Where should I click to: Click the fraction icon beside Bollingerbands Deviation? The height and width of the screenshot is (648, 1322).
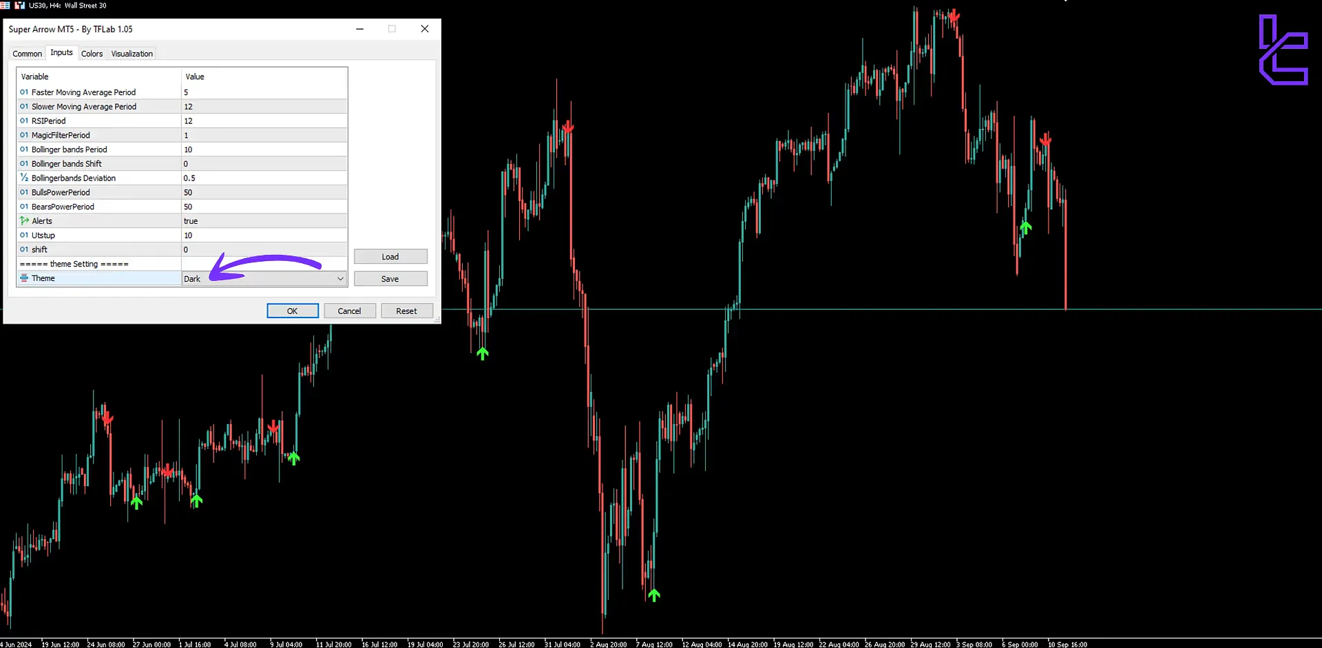[24, 178]
